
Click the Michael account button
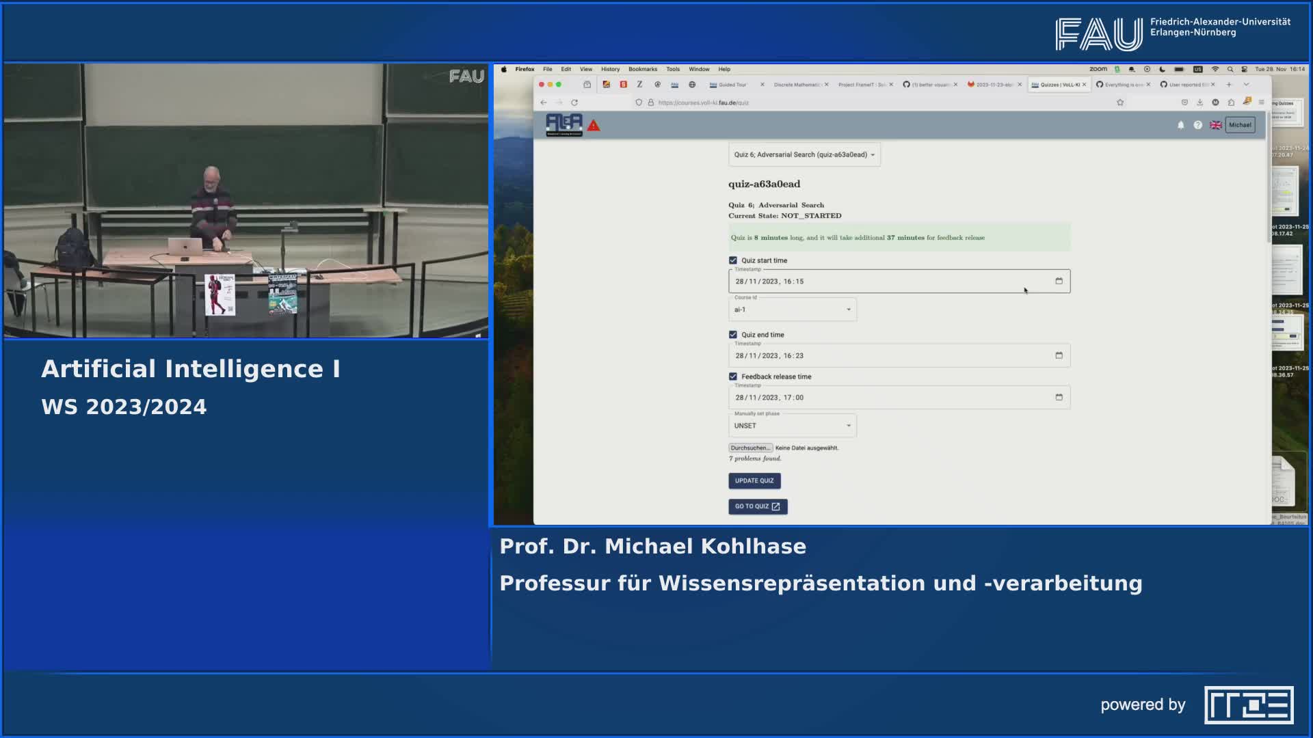click(1239, 125)
